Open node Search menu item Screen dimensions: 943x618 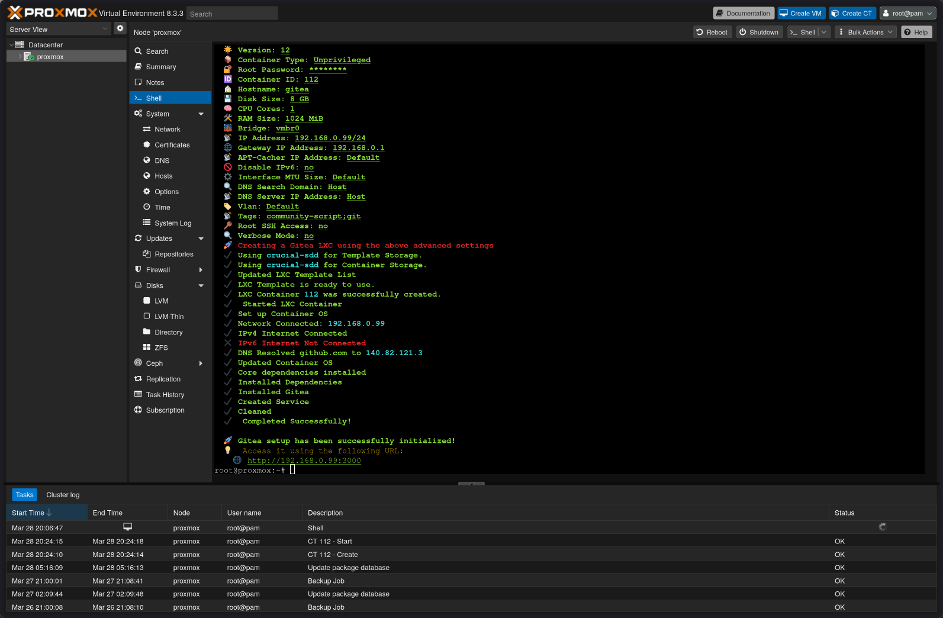pyautogui.click(x=170, y=51)
